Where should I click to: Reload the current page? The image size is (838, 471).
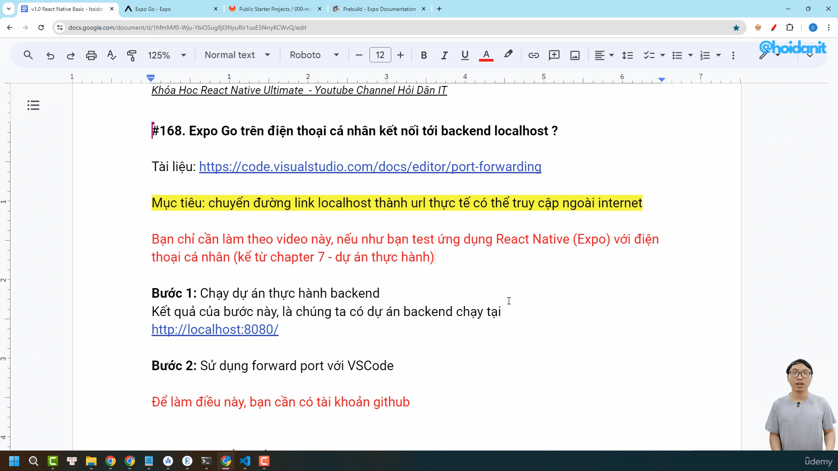pyautogui.click(x=41, y=28)
